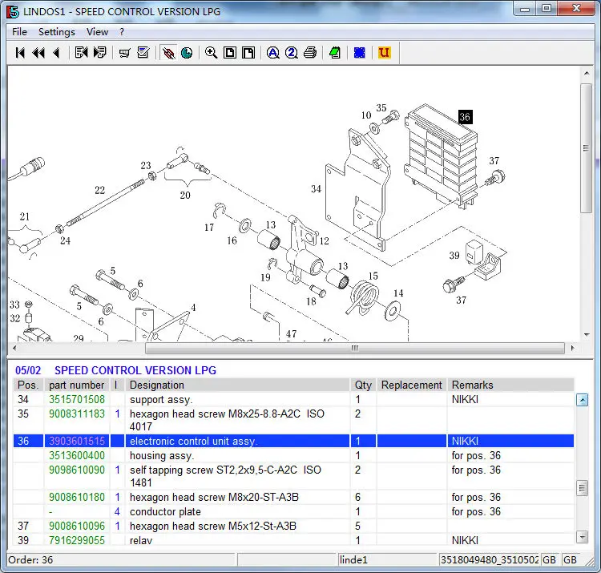Open the green notepad icon

coord(335,53)
